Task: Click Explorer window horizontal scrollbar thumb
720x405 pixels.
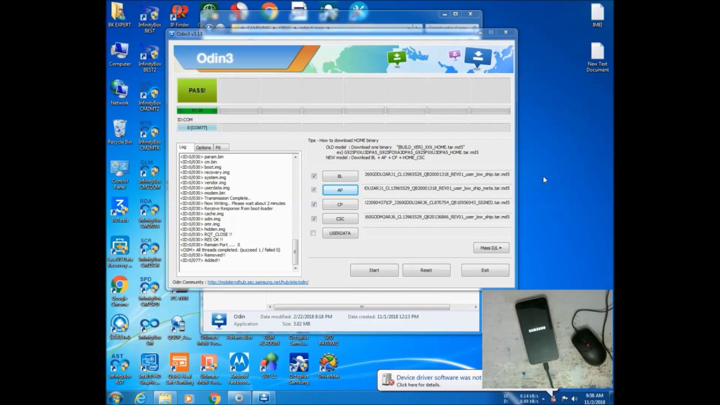Action: pos(361,307)
